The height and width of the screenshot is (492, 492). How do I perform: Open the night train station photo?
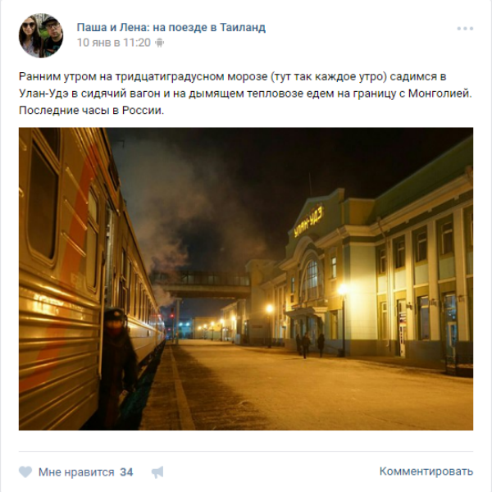point(246,279)
